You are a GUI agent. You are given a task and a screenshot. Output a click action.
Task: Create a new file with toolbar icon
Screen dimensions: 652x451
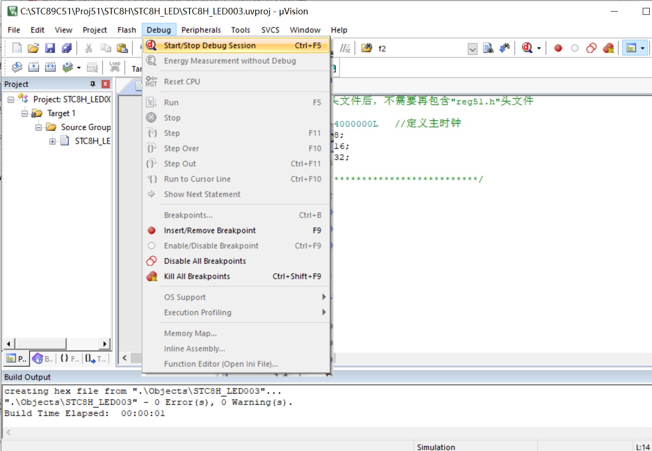click(x=17, y=48)
